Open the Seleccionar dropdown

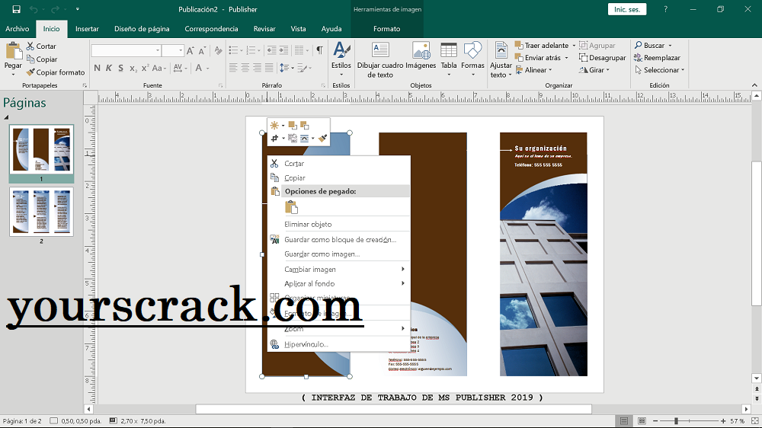click(659, 70)
